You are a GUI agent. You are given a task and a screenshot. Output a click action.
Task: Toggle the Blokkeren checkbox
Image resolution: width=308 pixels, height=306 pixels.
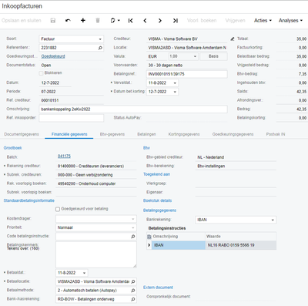[x=41, y=73]
